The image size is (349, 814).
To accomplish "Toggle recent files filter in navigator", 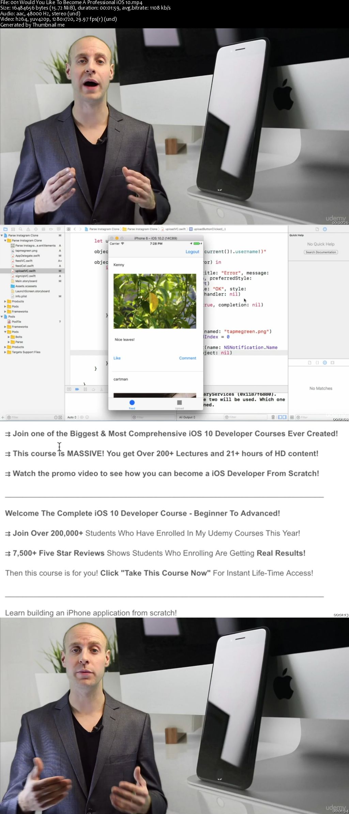I will [56, 417].
